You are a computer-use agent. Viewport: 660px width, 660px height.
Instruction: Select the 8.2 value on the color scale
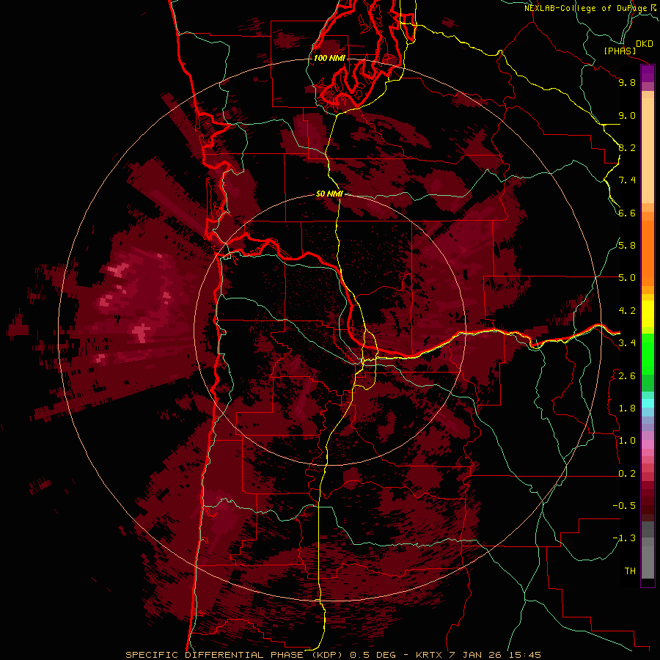[627, 147]
